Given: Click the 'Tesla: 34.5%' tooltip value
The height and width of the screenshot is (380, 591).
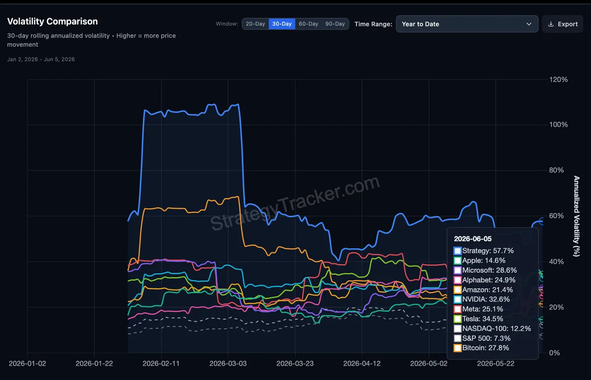Looking at the screenshot, I should coord(483,319).
